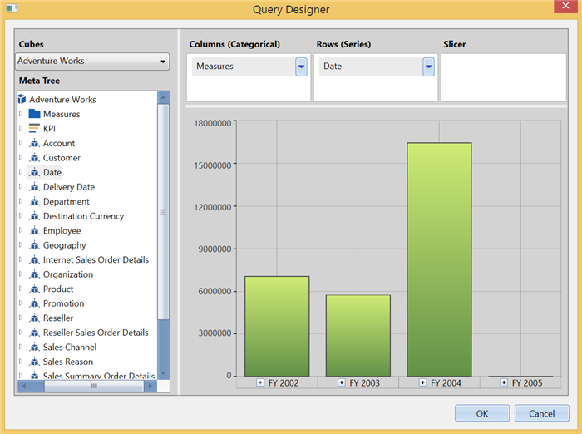Expand the Account tree node arrow
Screen dimensions: 582x434
click(21, 143)
